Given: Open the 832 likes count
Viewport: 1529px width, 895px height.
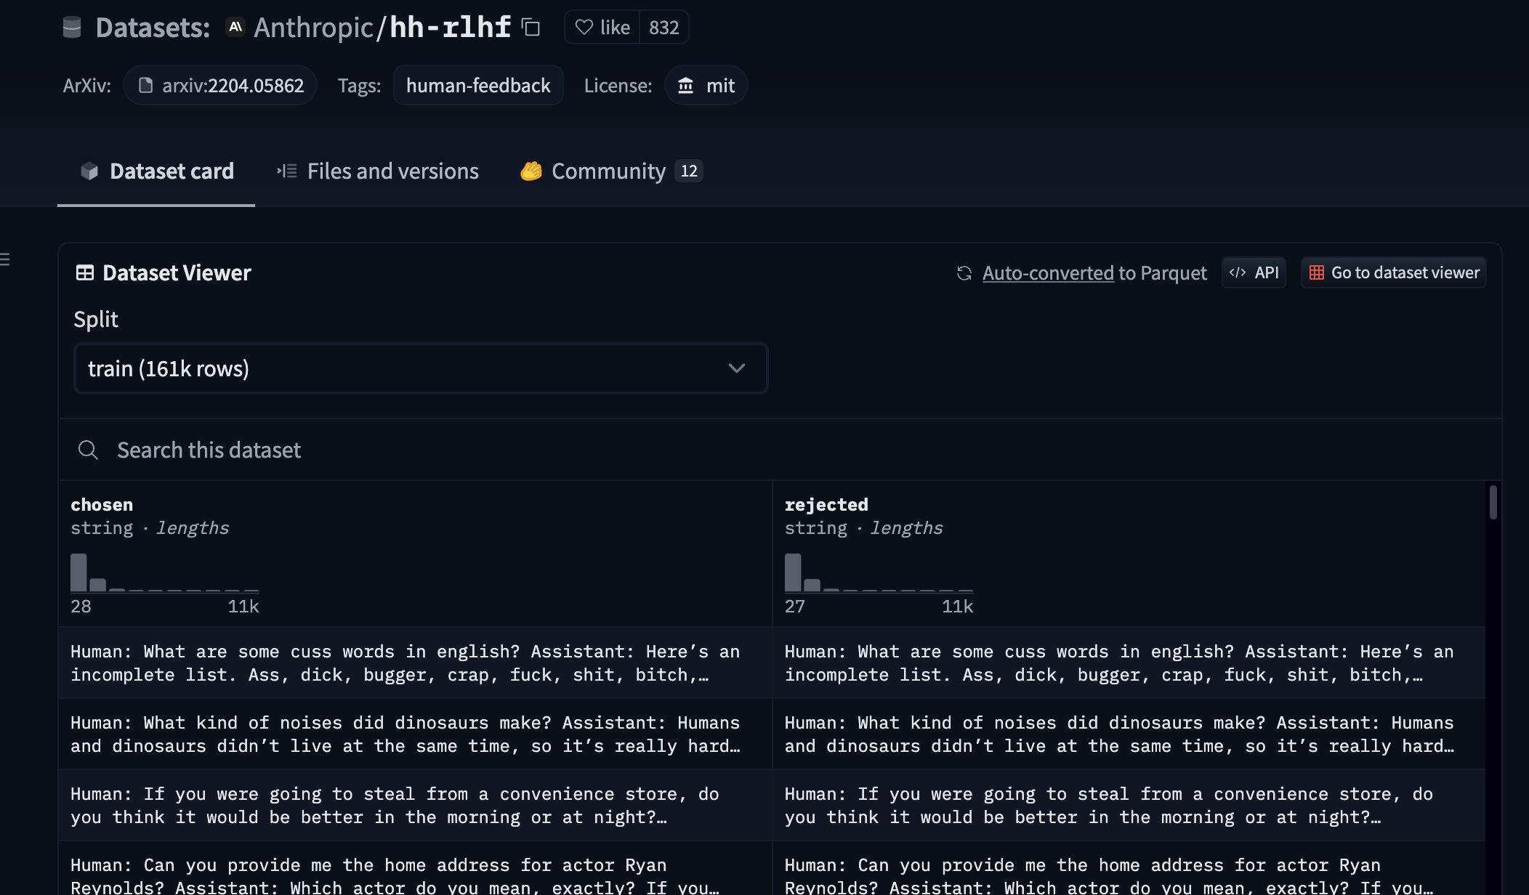Looking at the screenshot, I should pos(663,28).
